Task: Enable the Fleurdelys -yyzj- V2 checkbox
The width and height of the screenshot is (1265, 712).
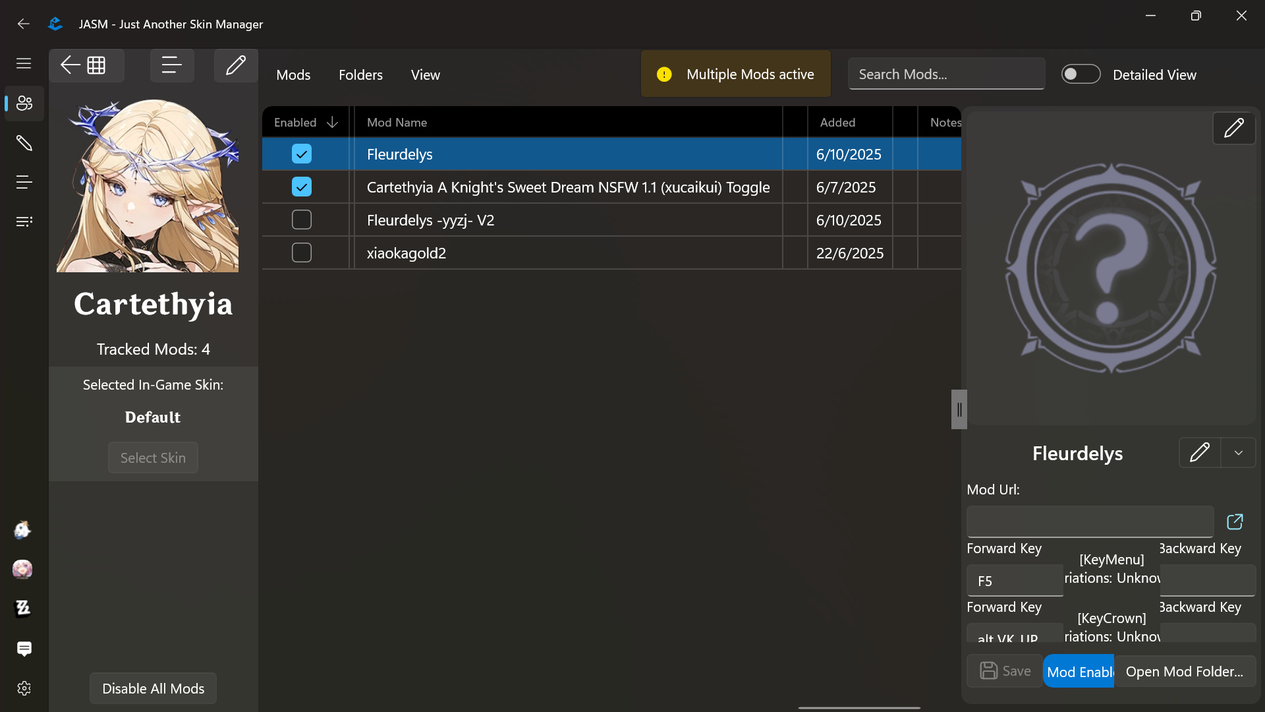Action: click(x=302, y=220)
